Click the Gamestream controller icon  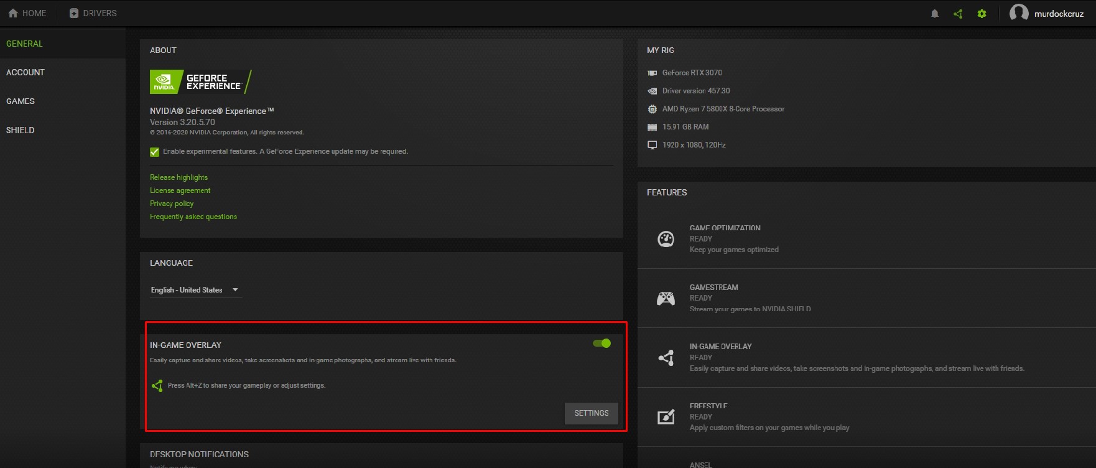(x=666, y=298)
